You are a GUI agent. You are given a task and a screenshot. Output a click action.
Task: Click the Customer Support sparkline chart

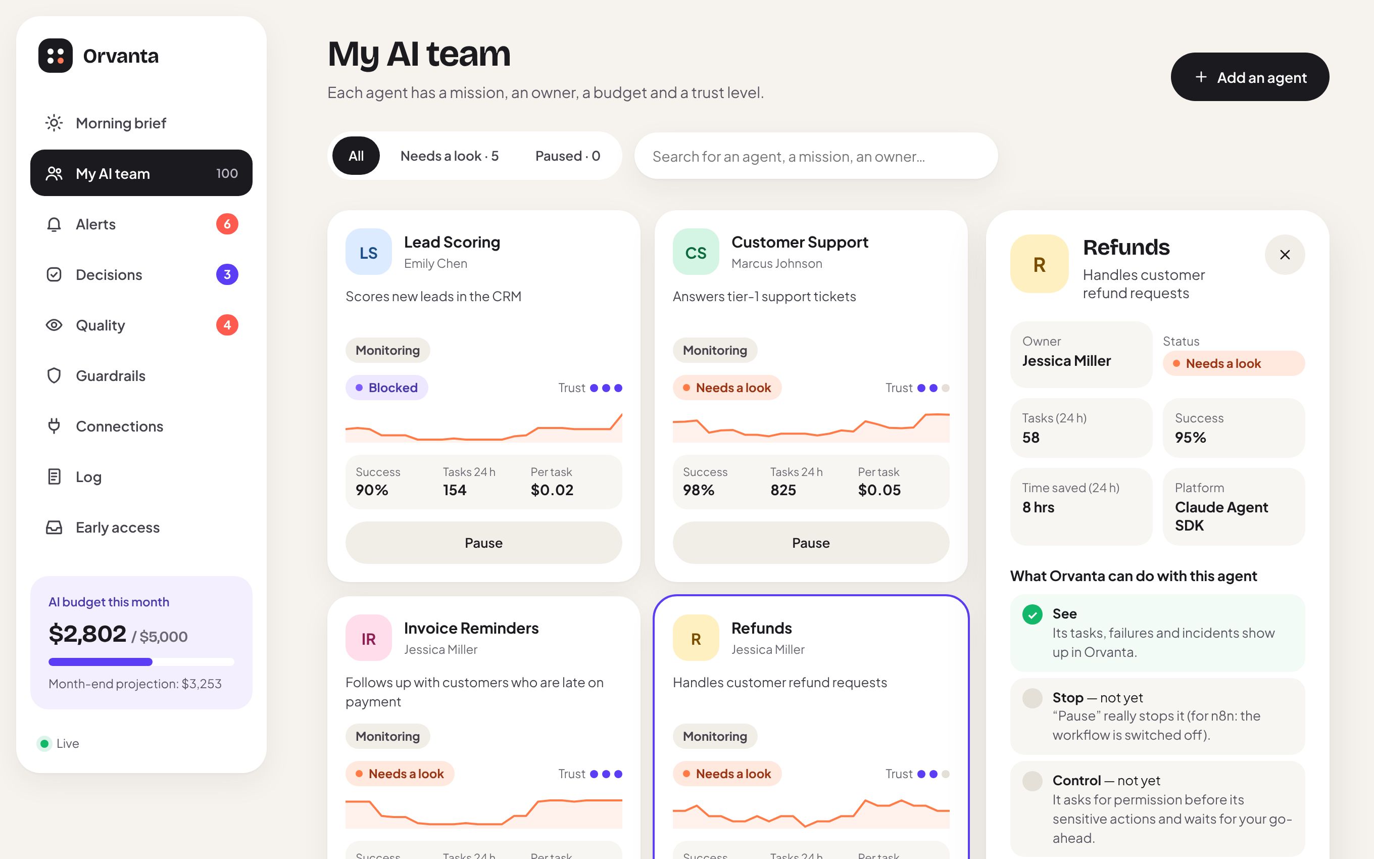[x=811, y=427]
